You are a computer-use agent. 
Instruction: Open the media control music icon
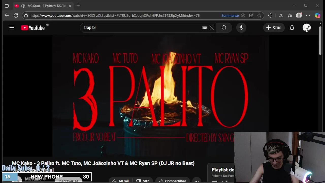pyautogui.click(x=281, y=16)
